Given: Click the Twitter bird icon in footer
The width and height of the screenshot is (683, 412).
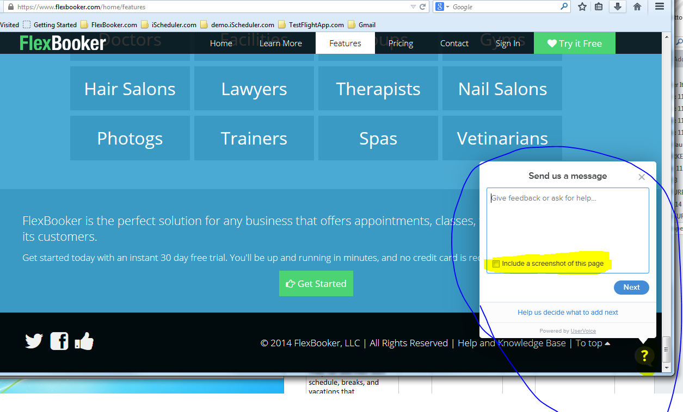Looking at the screenshot, I should point(34,341).
